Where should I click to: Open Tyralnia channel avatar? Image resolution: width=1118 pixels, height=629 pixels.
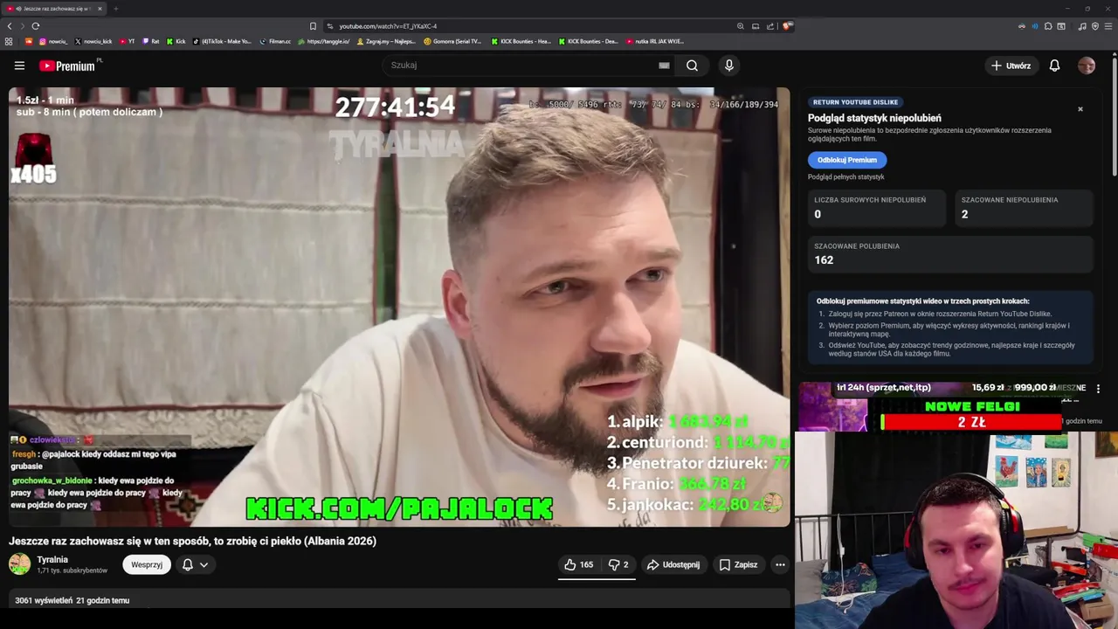(x=19, y=564)
